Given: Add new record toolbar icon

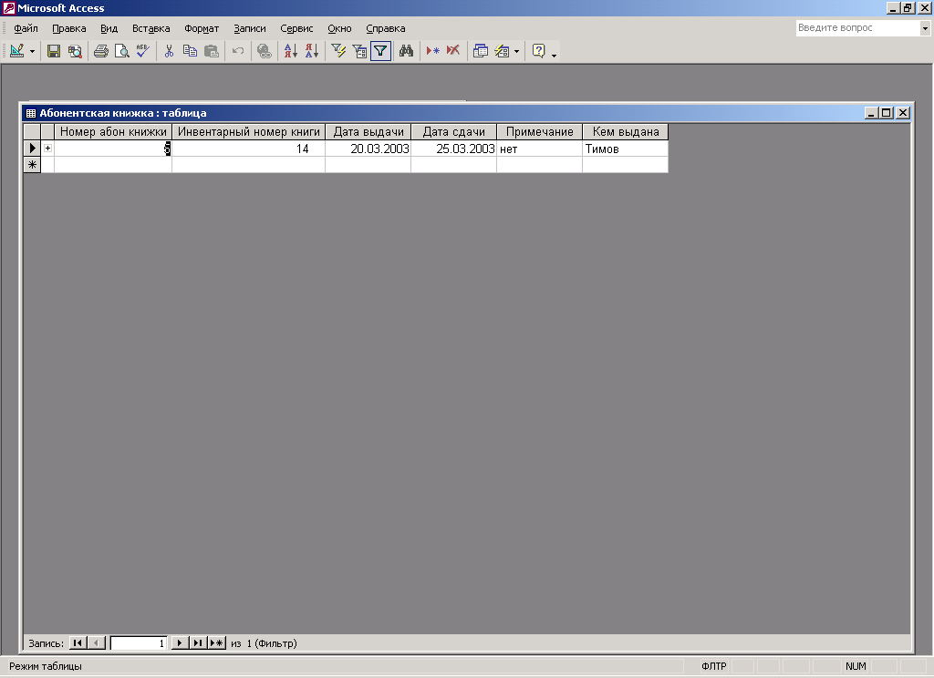Looking at the screenshot, I should coord(433,51).
